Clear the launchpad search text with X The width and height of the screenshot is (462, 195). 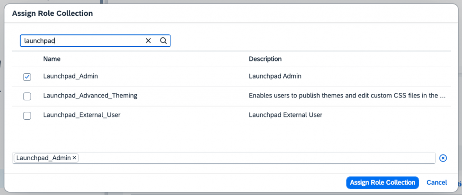[x=148, y=41]
